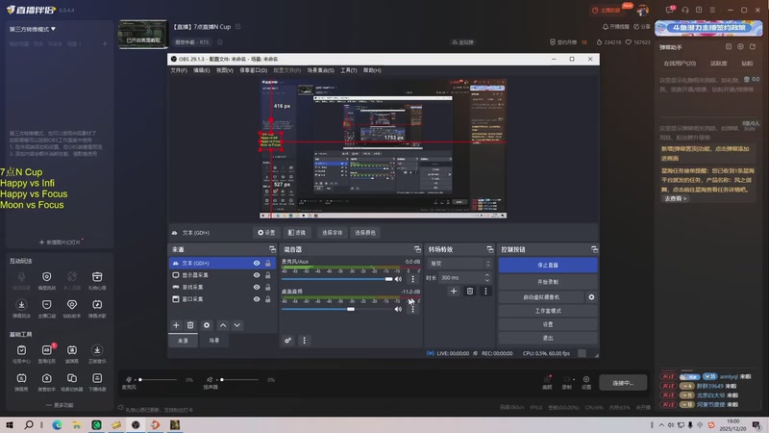This screenshot has width=769, height=433.
Task: Move selected source up
Action: click(x=223, y=325)
